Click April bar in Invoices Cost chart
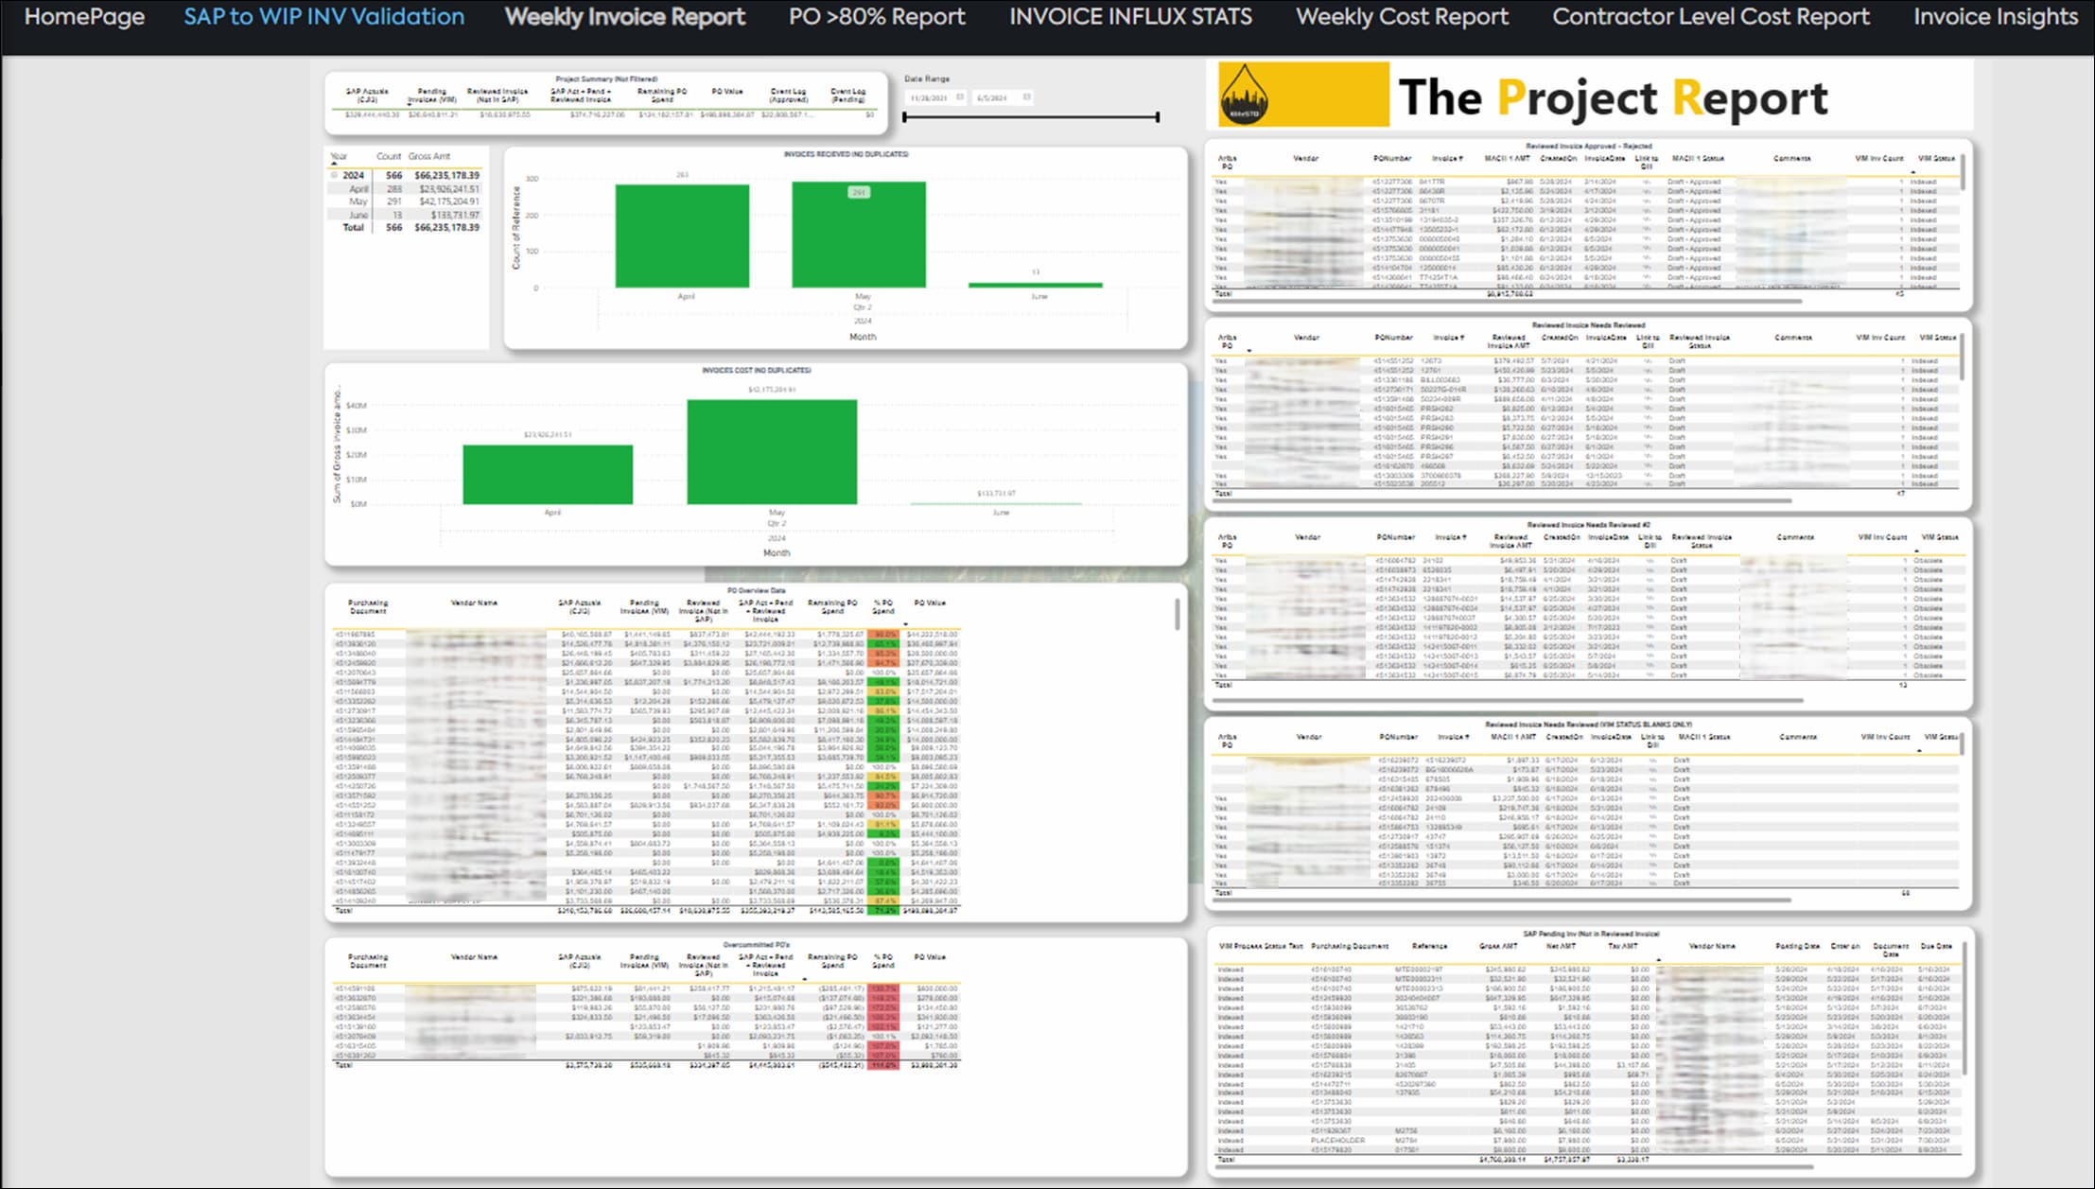2095x1189 pixels. [x=548, y=474]
